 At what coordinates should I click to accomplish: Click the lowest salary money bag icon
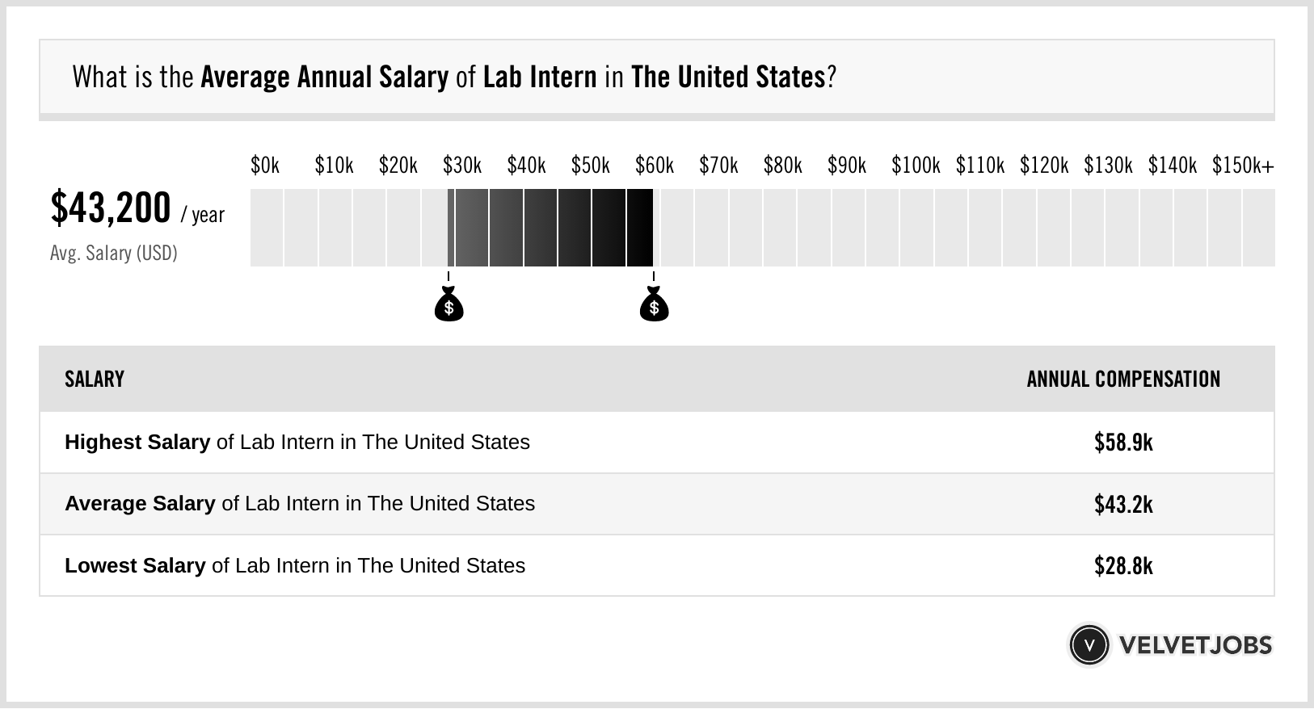(x=449, y=305)
